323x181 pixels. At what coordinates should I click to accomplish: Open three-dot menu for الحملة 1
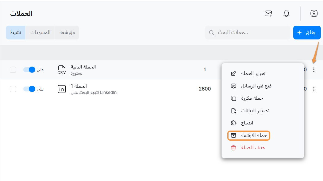pyautogui.click(x=313, y=89)
